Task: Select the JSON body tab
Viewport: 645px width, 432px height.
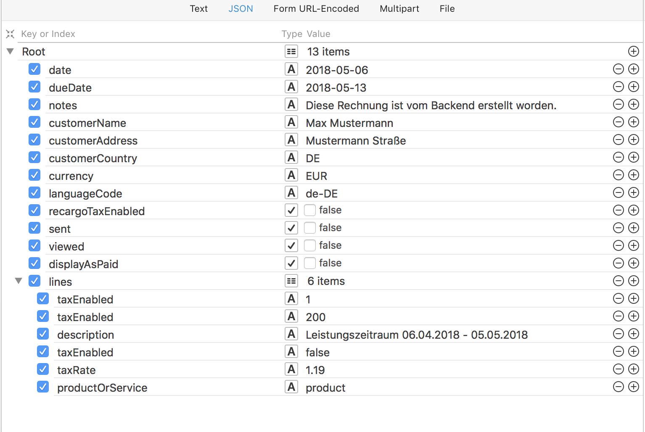Action: pyautogui.click(x=241, y=9)
